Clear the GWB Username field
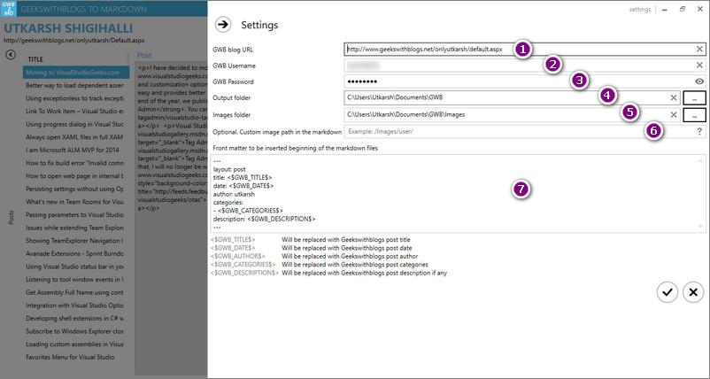The height and width of the screenshot is (379, 710). pos(699,66)
